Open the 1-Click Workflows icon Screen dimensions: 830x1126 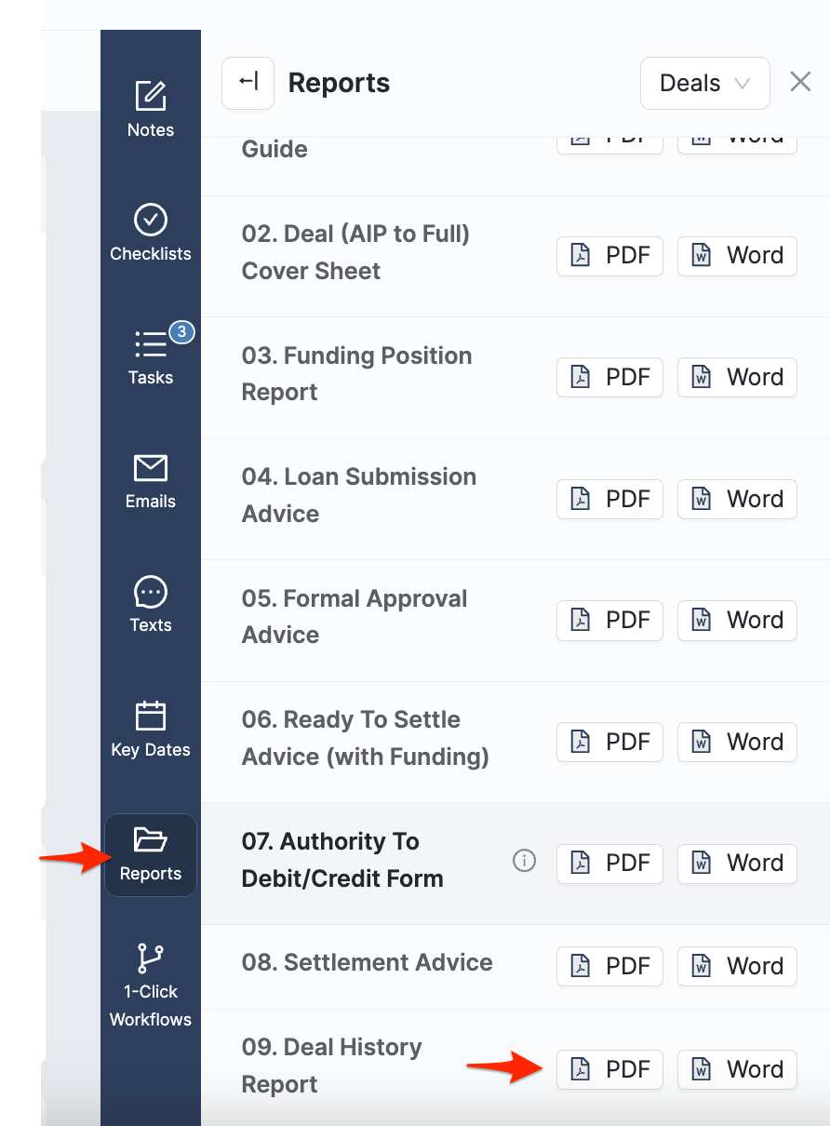tap(151, 958)
